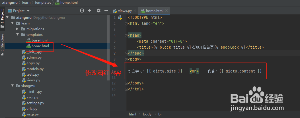Click the collapse all icon in Project panel

click(89, 11)
